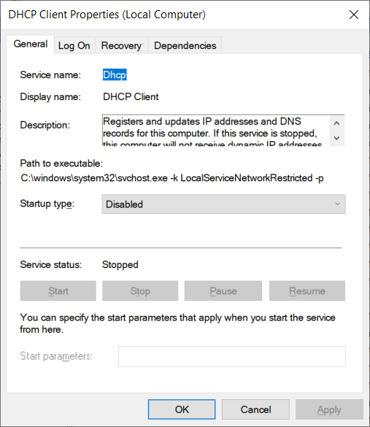The width and height of the screenshot is (370, 427).
Task: Click the Apply button
Action: tap(329, 409)
